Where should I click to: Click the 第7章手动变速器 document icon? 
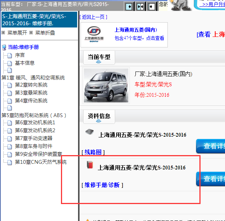point(10,139)
